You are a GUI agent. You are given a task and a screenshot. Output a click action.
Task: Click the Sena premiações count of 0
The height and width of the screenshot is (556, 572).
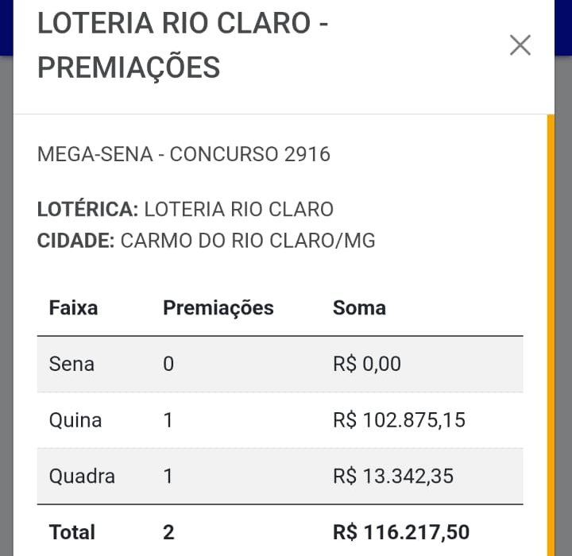(168, 364)
